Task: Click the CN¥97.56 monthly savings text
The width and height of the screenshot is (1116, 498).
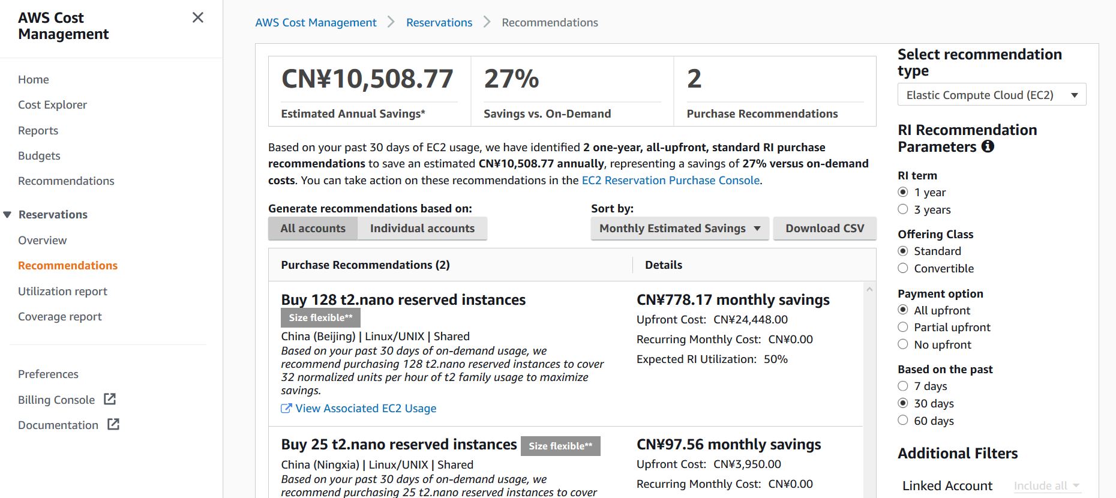Action: click(x=729, y=444)
